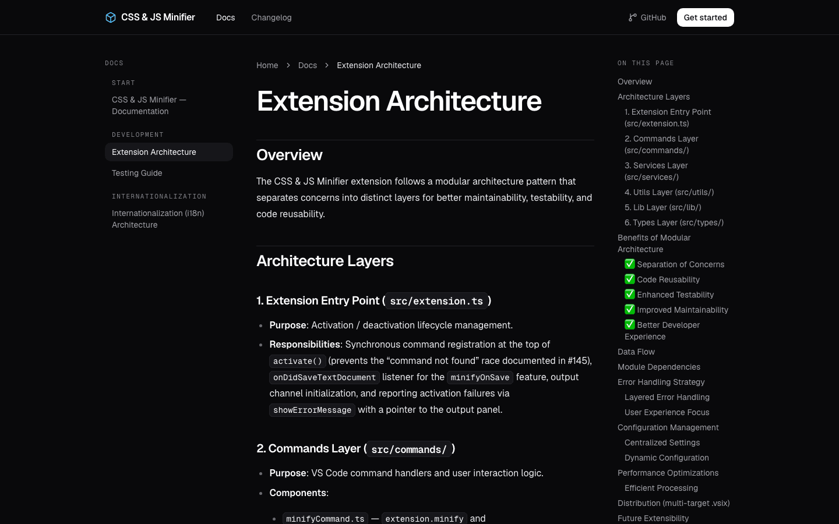Jump to Overview in On This Page
This screenshot has height=524, width=839.
(634, 82)
